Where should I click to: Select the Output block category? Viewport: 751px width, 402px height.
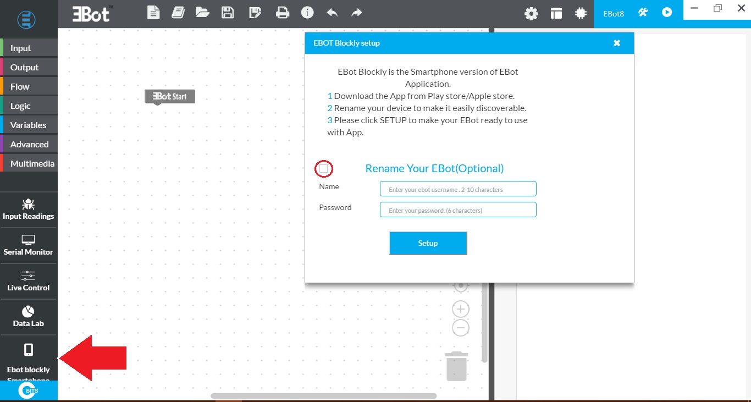click(x=29, y=67)
